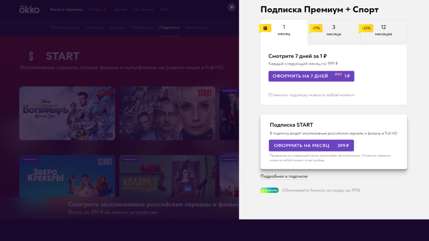
Task: Open the Кино и сериалы menu
Action: click(66, 9)
